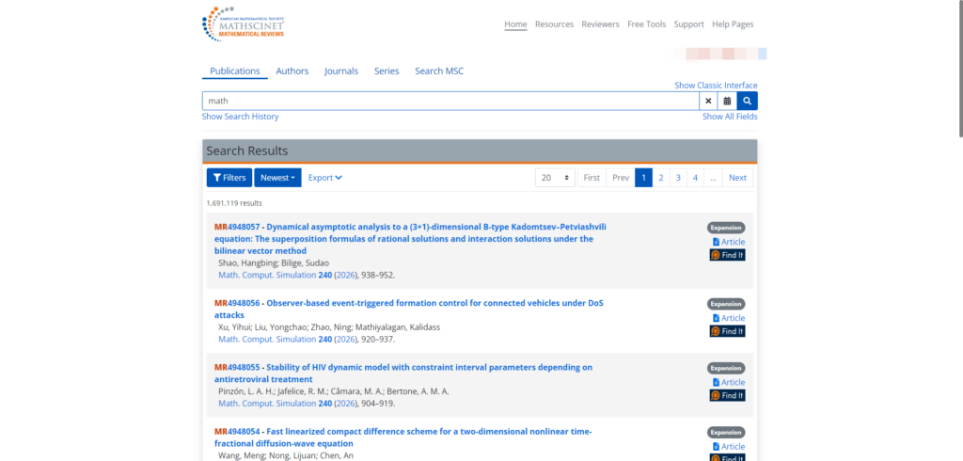
Task: Click Find It for MR4948056
Action: coord(727,331)
